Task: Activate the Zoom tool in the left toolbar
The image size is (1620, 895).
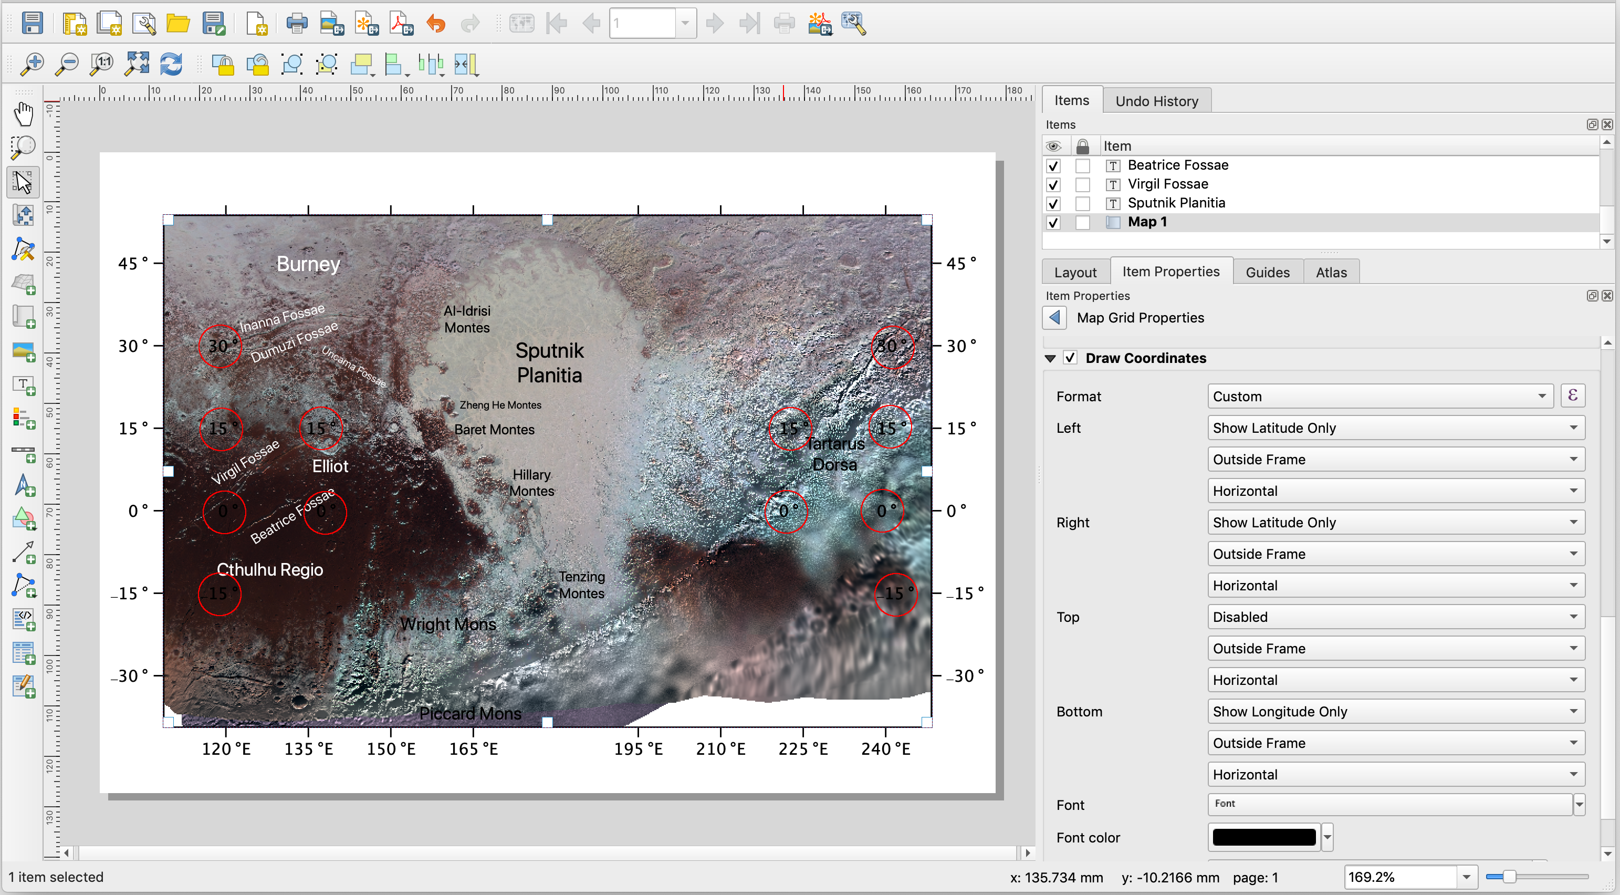Action: click(x=23, y=147)
